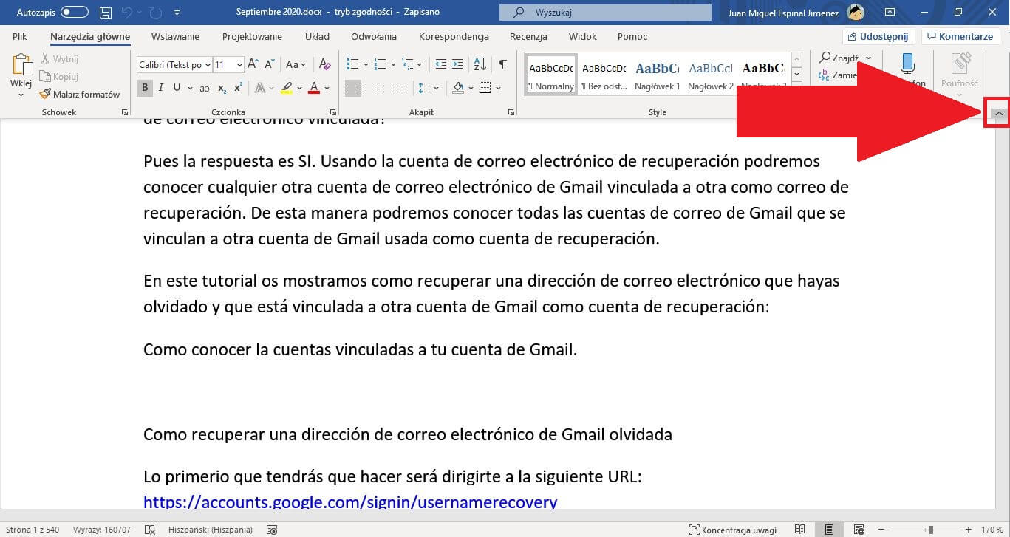
Task: Switch to the Recenzja tab
Action: click(528, 36)
